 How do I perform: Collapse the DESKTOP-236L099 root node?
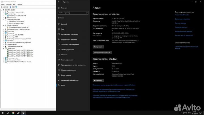(2, 10)
